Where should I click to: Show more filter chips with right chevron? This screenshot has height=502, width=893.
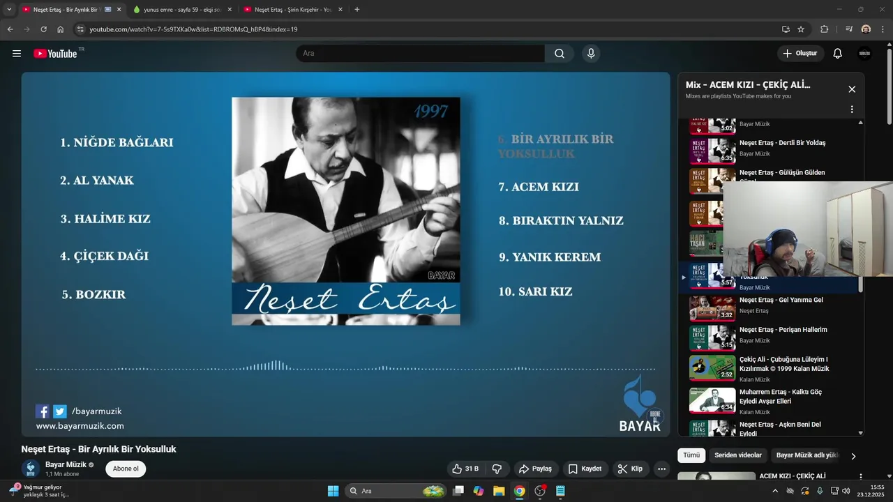tap(853, 456)
